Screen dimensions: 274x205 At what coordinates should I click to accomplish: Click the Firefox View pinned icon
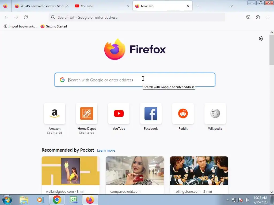tap(5, 6)
